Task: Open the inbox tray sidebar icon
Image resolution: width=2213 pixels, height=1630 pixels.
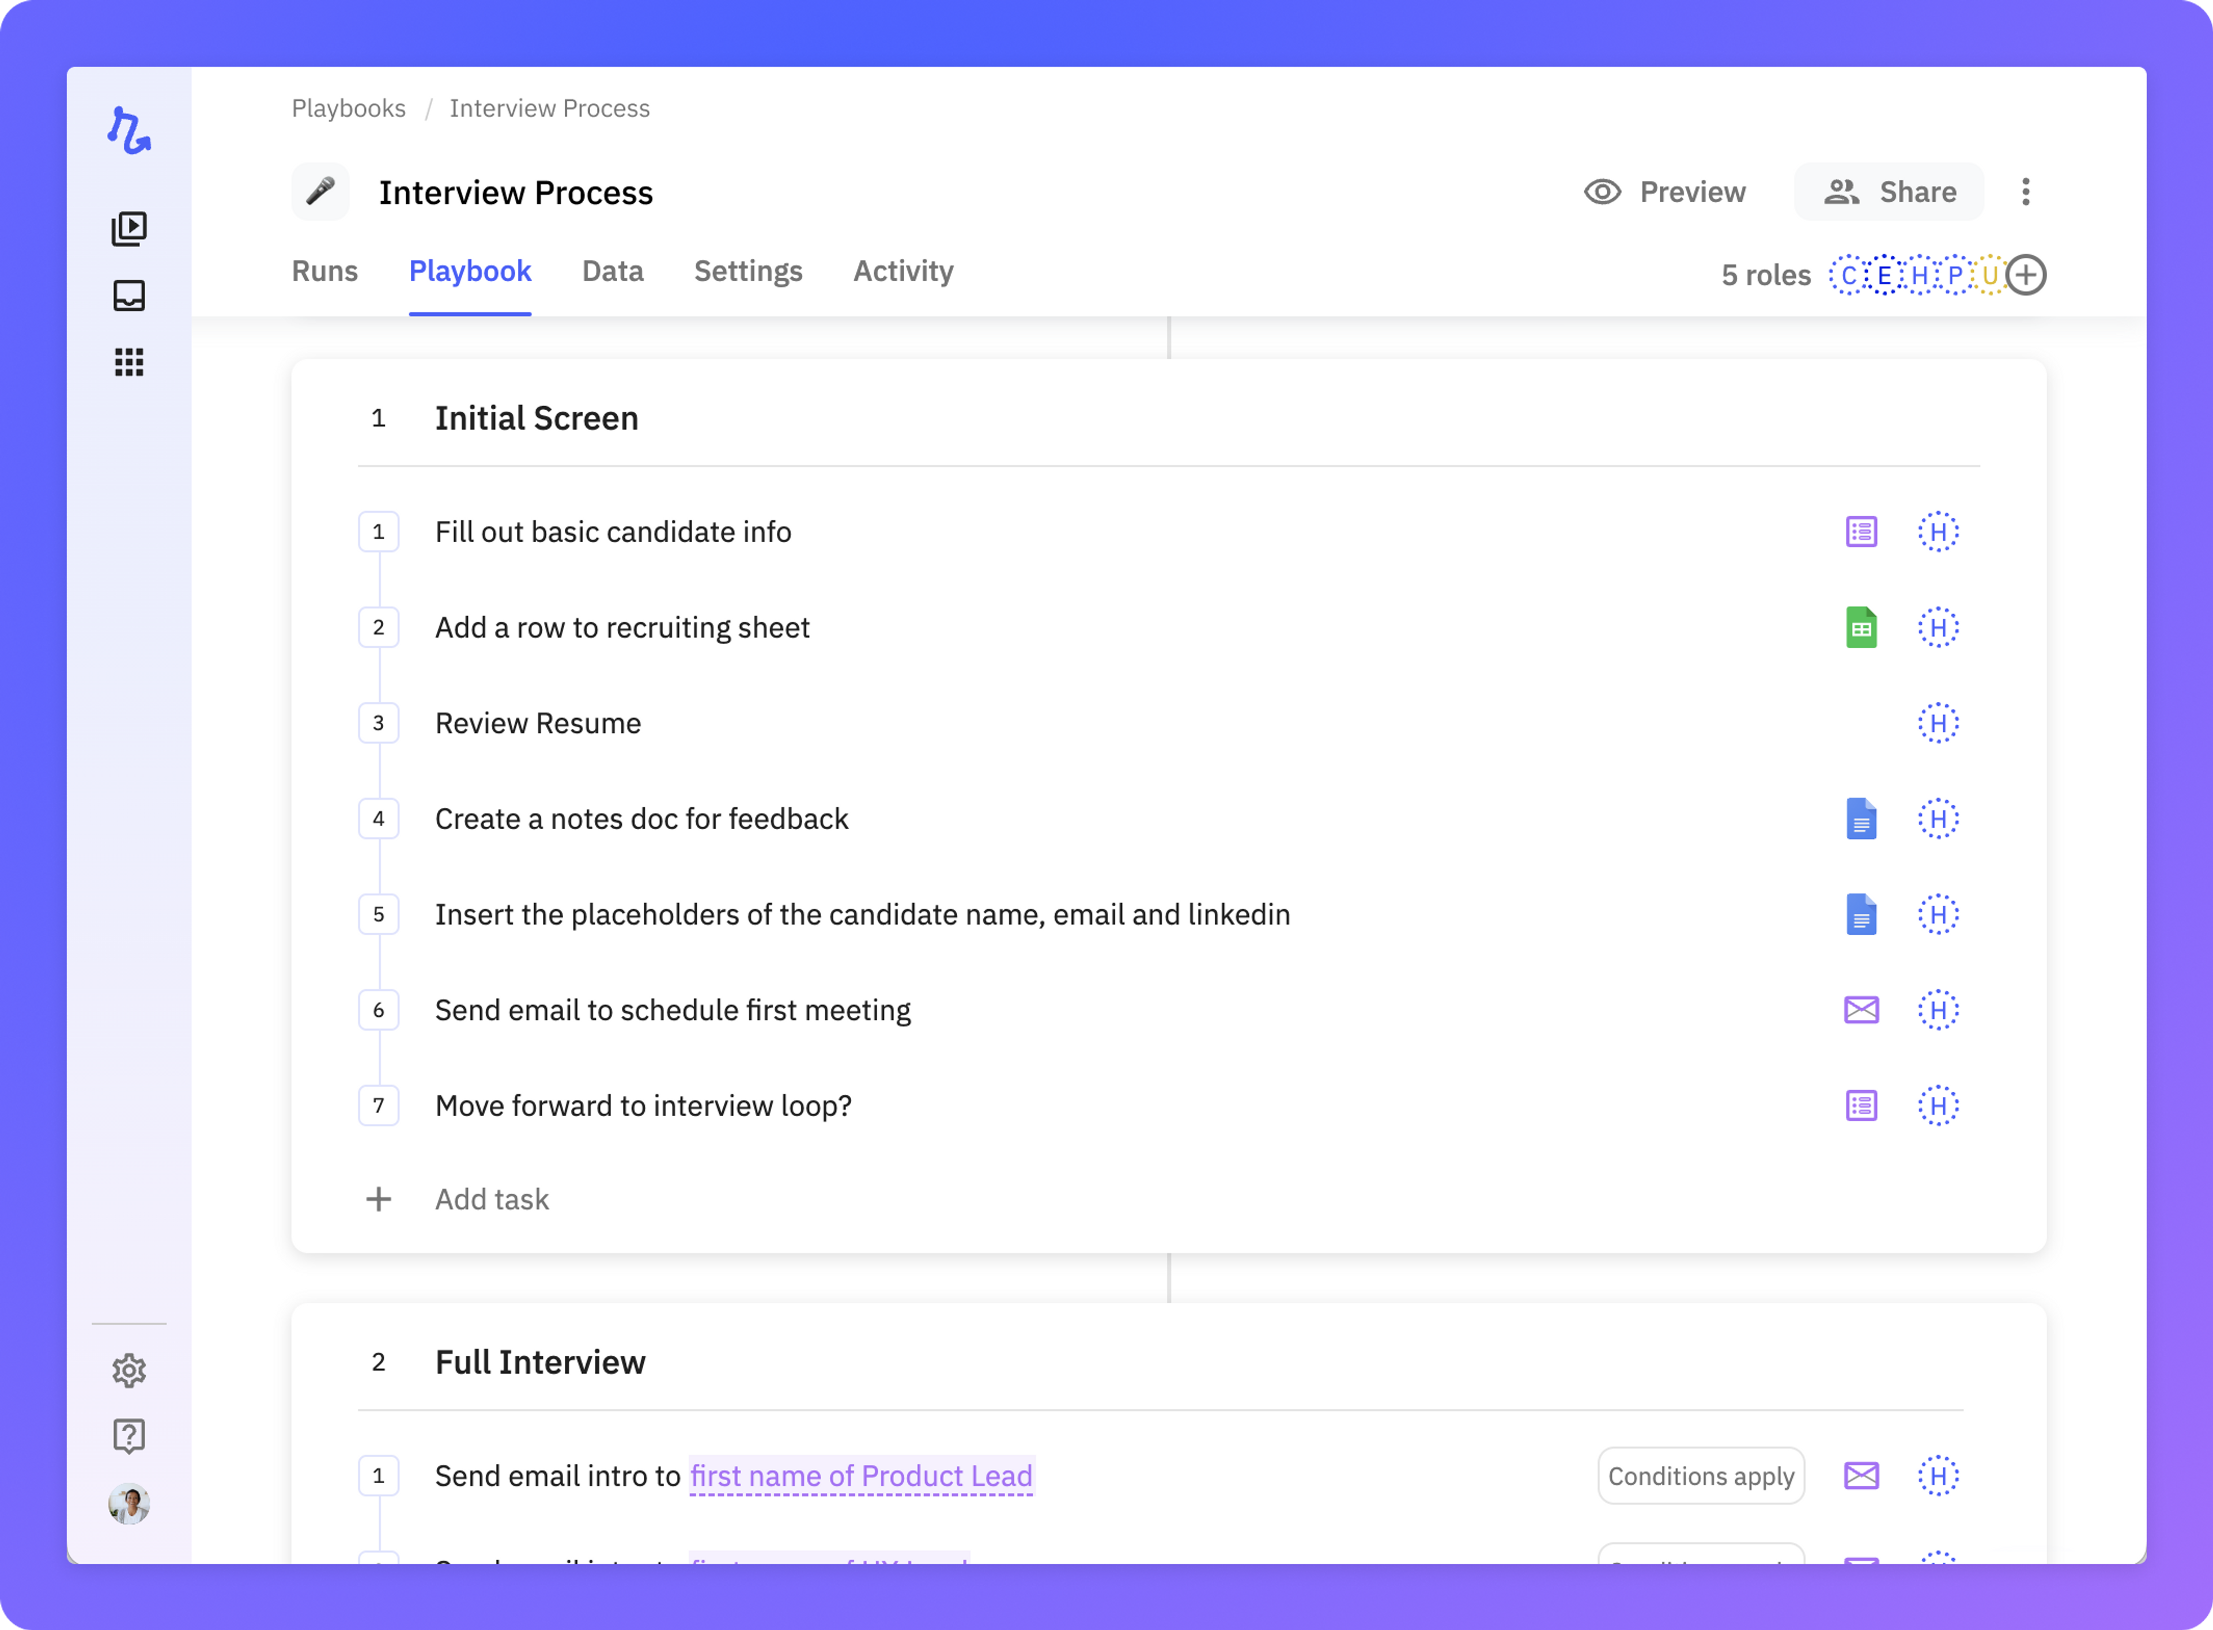Action: 129,296
